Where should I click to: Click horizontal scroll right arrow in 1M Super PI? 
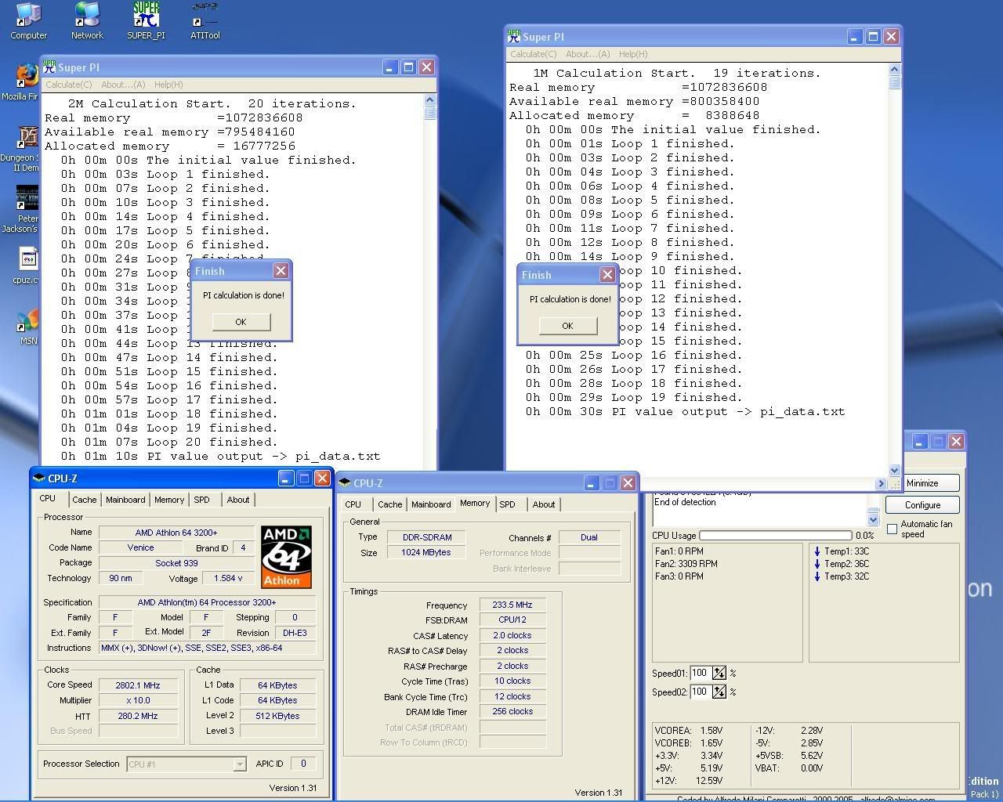[881, 484]
